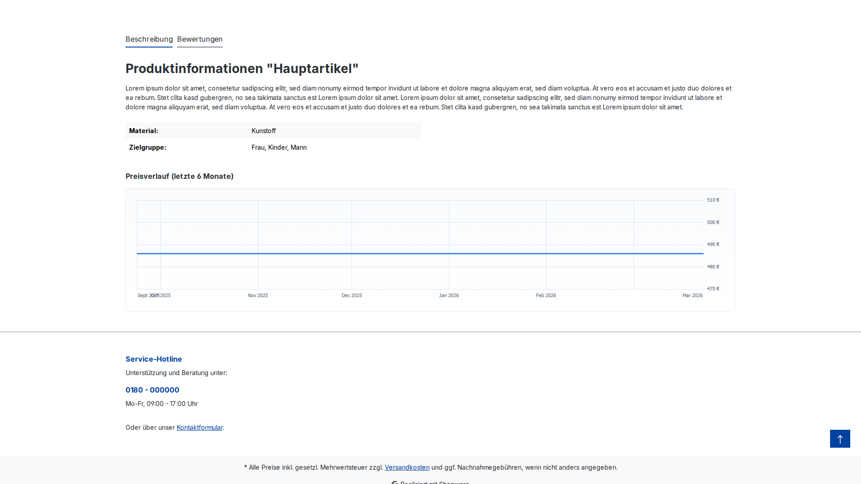Open the Beschreibung tab

click(149, 39)
